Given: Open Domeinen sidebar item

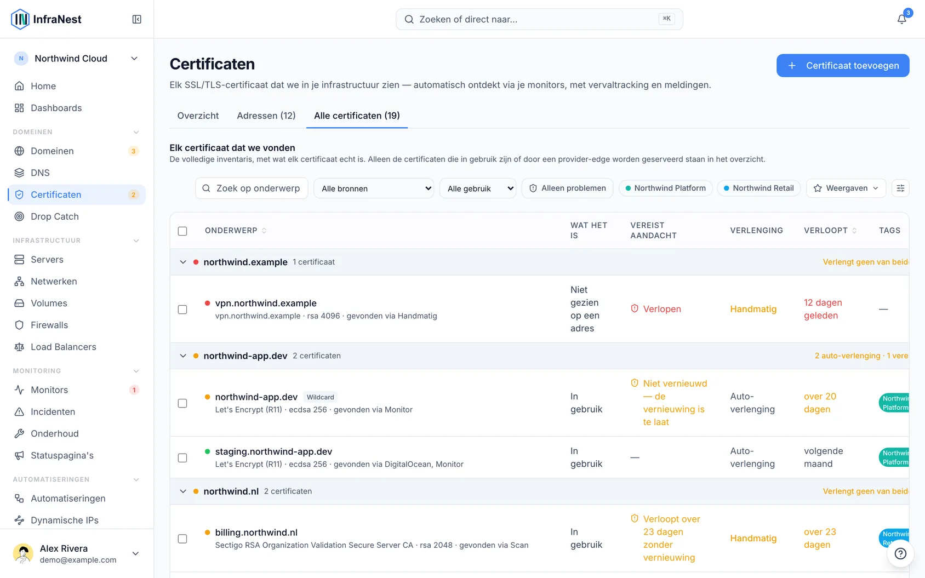Looking at the screenshot, I should (77, 151).
